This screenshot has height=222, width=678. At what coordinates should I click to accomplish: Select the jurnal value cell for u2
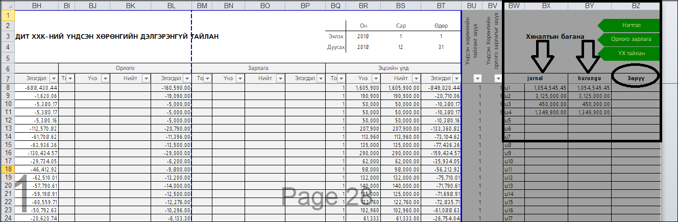546,96
